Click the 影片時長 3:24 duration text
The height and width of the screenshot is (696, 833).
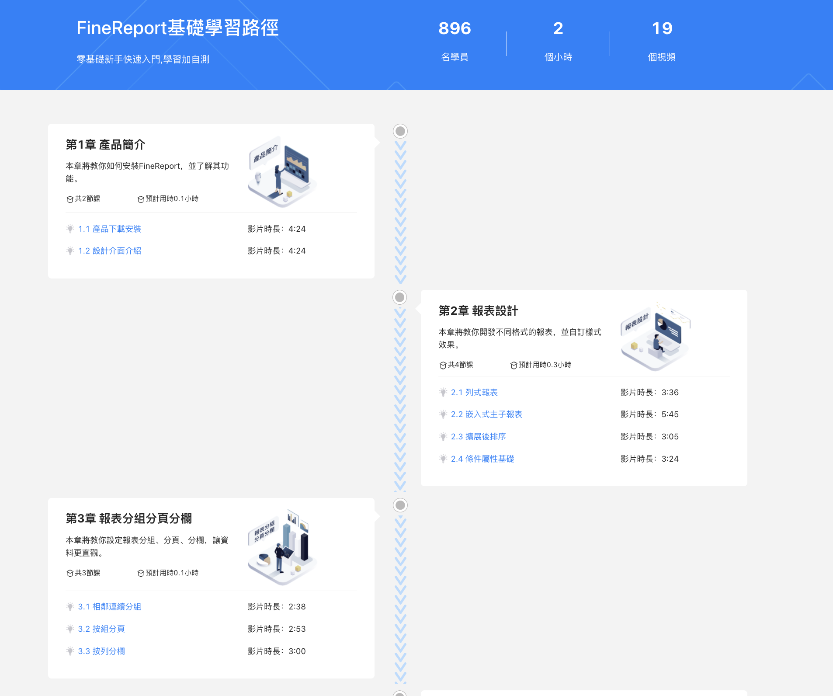649,459
